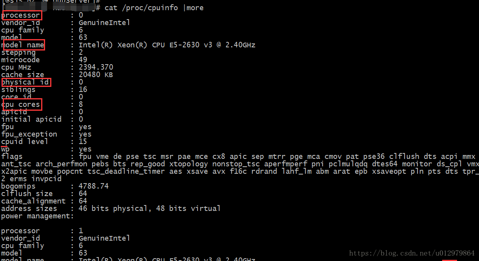Click the blog.csdn.net watermark link

pyautogui.click(x=412, y=253)
